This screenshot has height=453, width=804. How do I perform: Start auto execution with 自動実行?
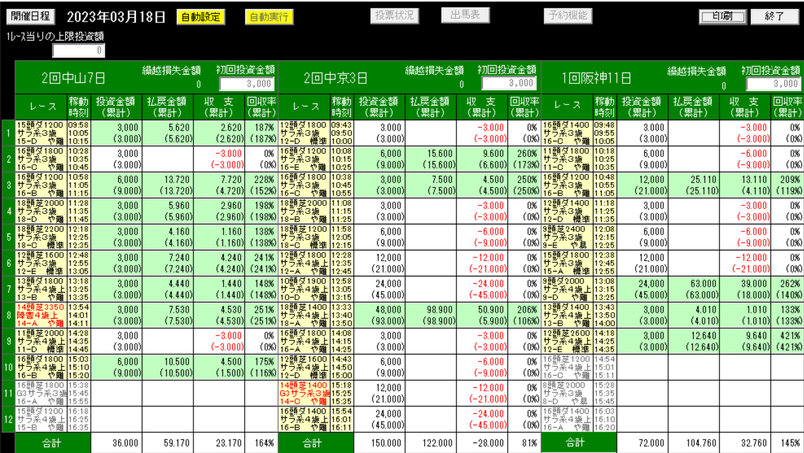(x=269, y=17)
